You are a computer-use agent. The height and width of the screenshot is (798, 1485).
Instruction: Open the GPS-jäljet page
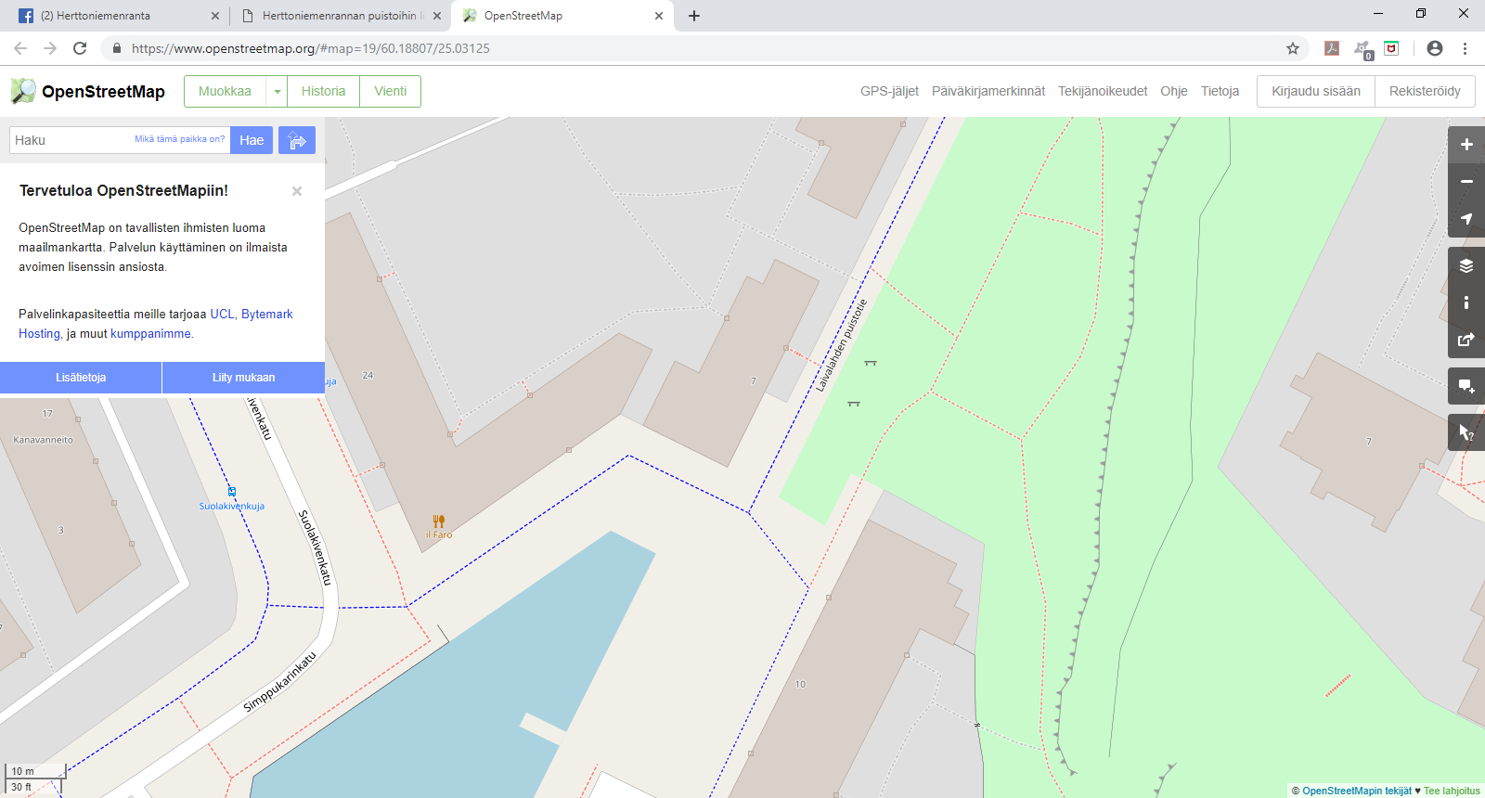pyautogui.click(x=889, y=91)
